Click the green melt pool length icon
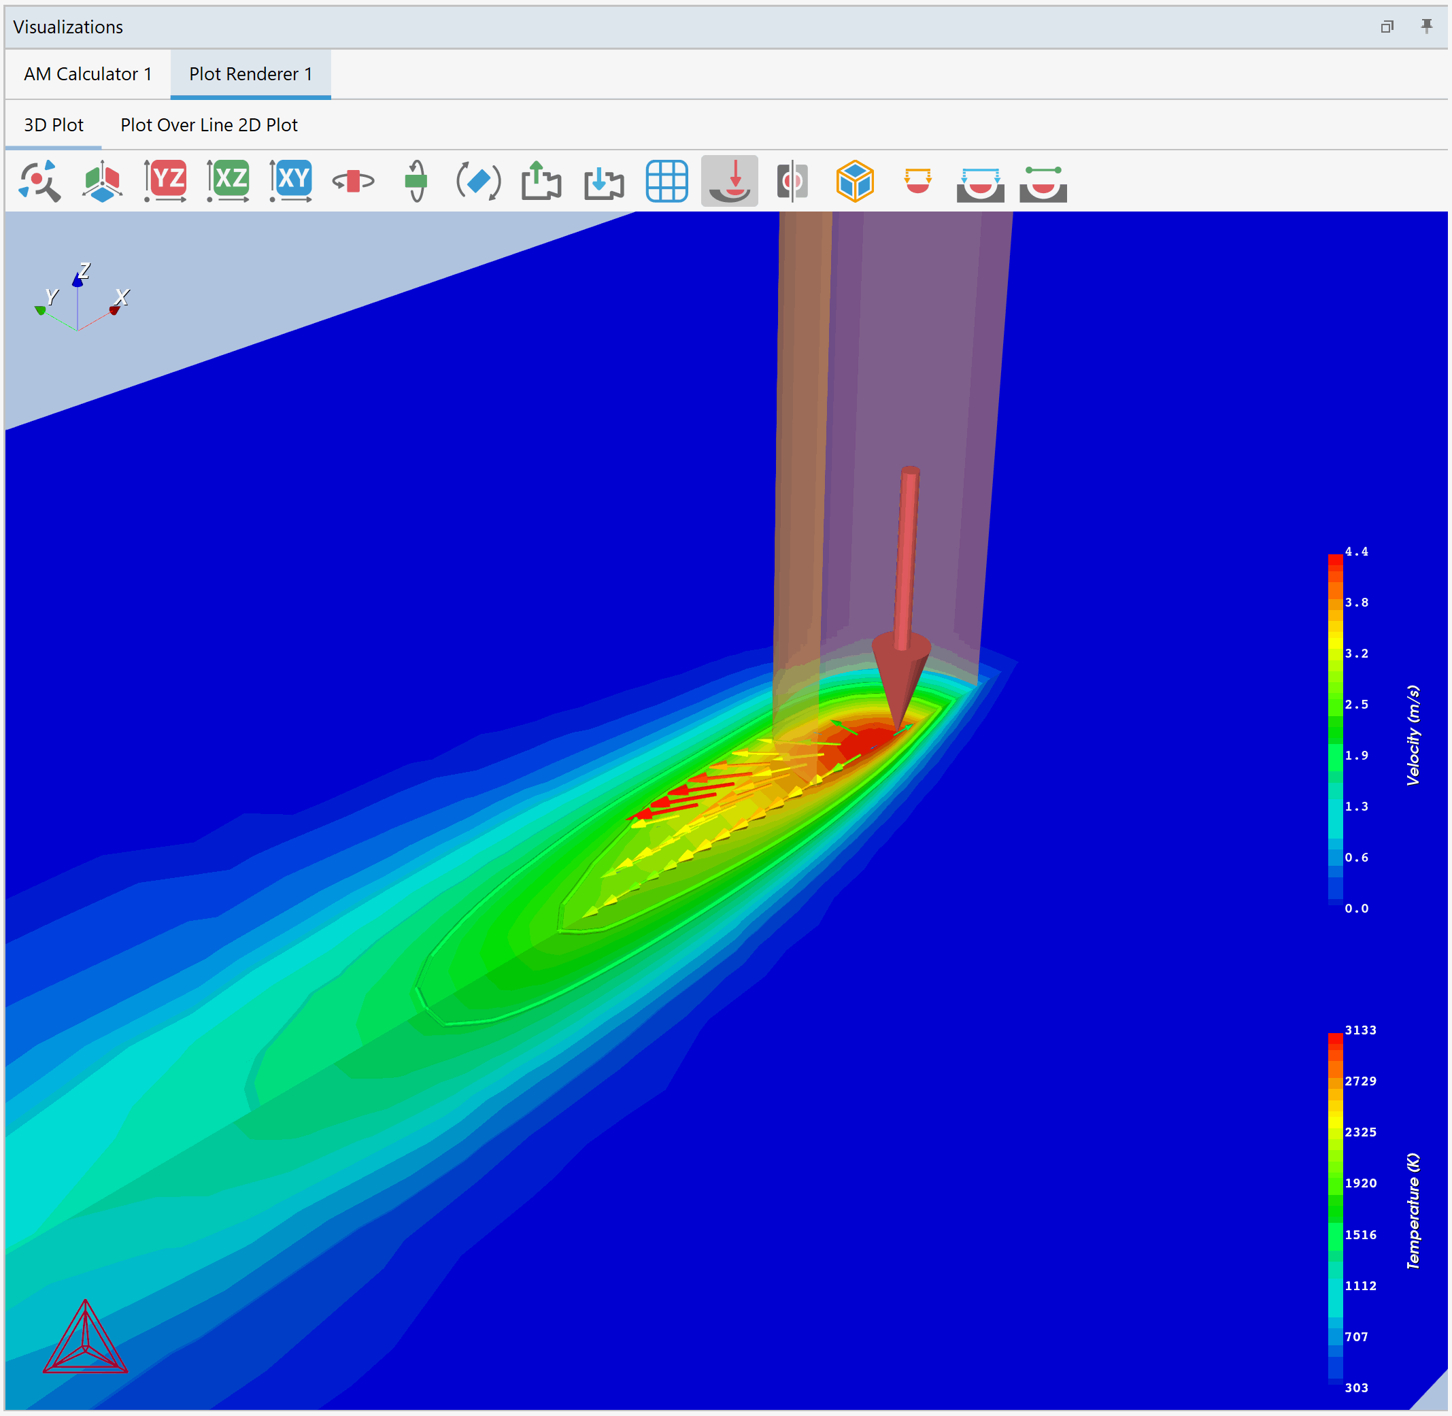 click(x=1043, y=184)
